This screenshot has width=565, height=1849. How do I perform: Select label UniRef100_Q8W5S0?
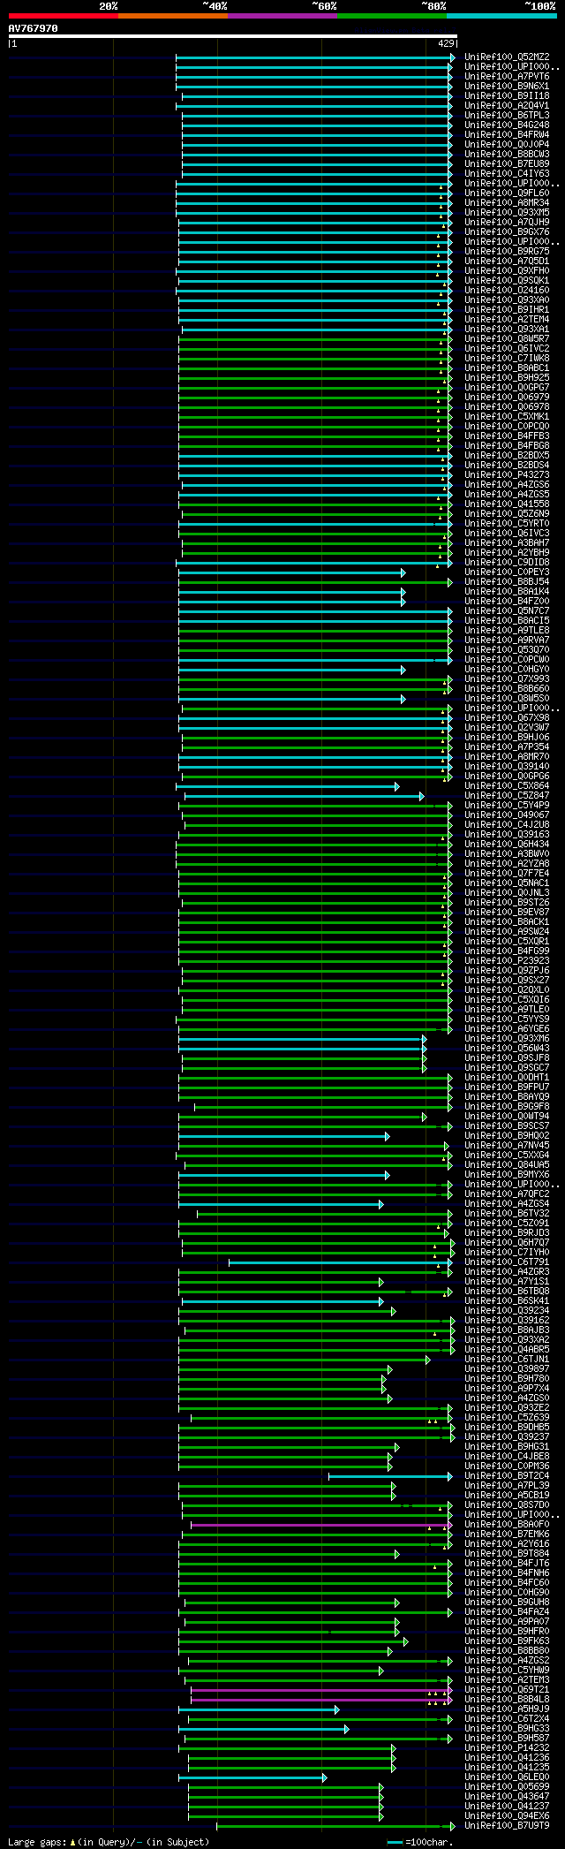point(507,699)
